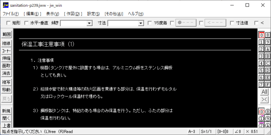This screenshot has height=135, width=271.
Task: Enable the 水平・垂直 checkbox
Action: [x=26, y=23]
